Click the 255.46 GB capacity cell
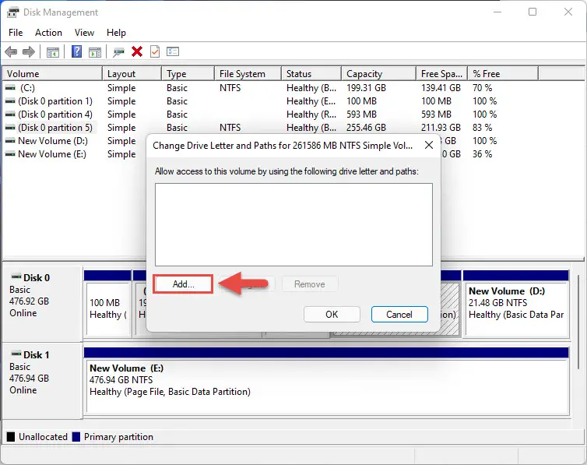587x465 pixels. (x=366, y=128)
